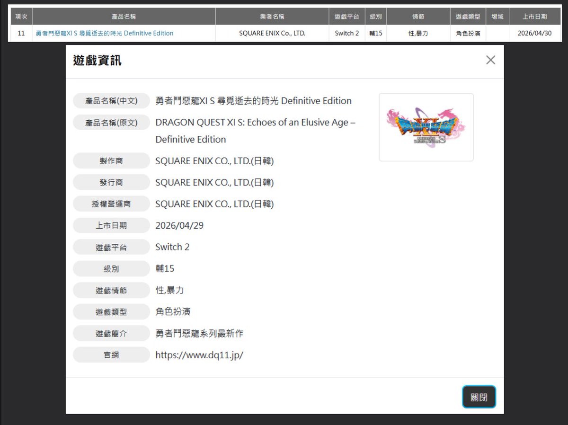
Task: Click the 2026/04/30 date cell
Action: click(535, 33)
